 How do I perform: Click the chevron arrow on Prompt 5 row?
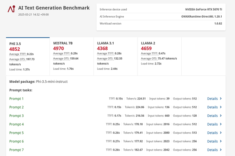221,133
